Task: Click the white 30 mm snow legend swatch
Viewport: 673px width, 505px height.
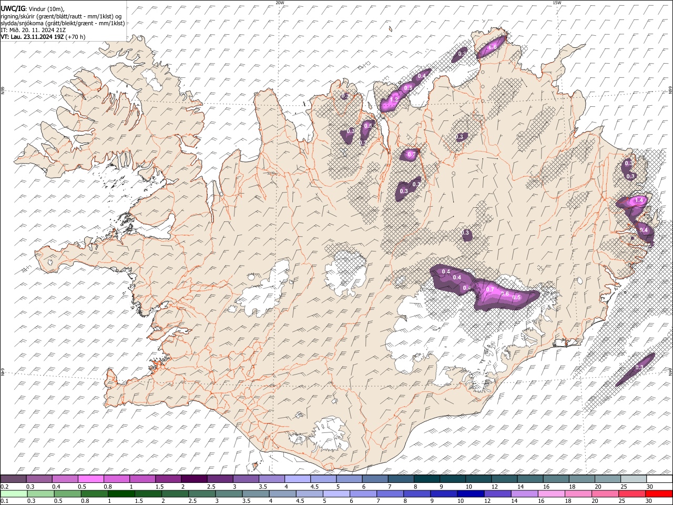Action: 659,479
